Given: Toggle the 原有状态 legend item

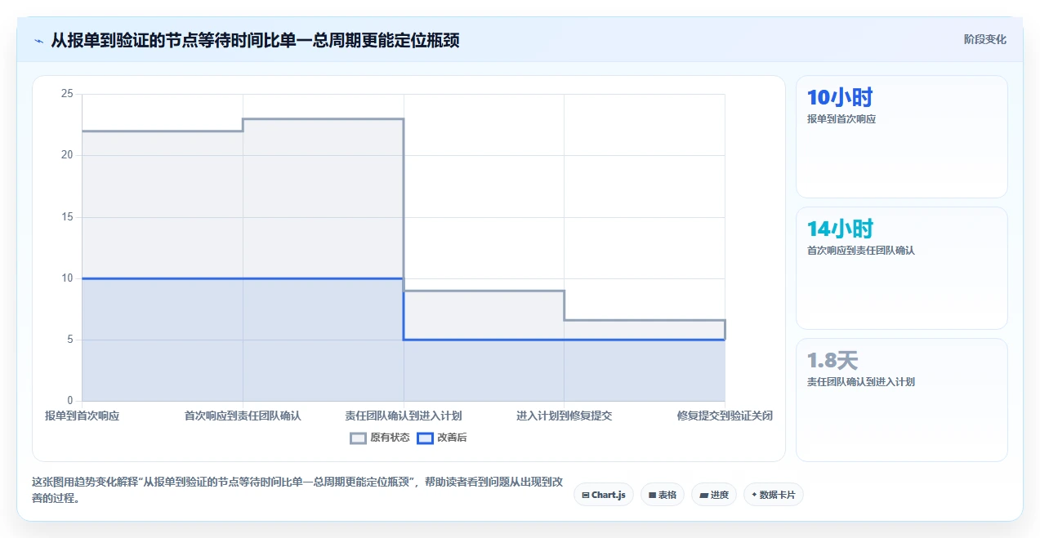Looking at the screenshot, I should pos(380,438).
